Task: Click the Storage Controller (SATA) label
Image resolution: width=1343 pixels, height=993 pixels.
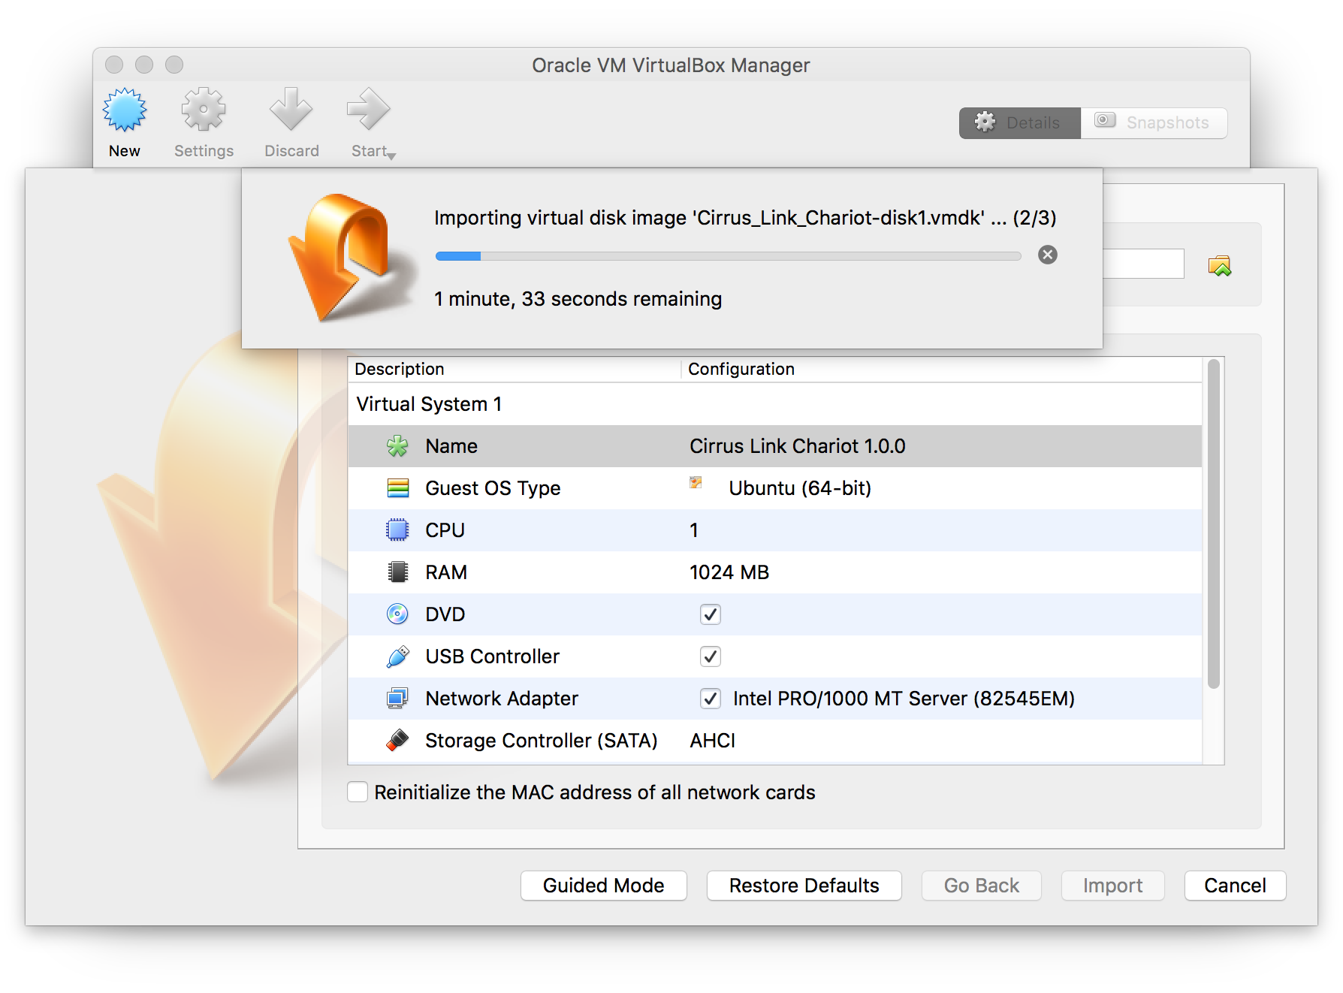Action: (x=542, y=741)
